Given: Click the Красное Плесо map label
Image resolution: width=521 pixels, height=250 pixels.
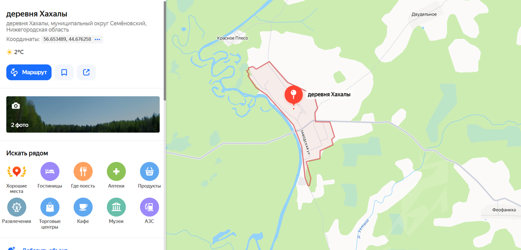Looking at the screenshot, I should pyautogui.click(x=233, y=38).
